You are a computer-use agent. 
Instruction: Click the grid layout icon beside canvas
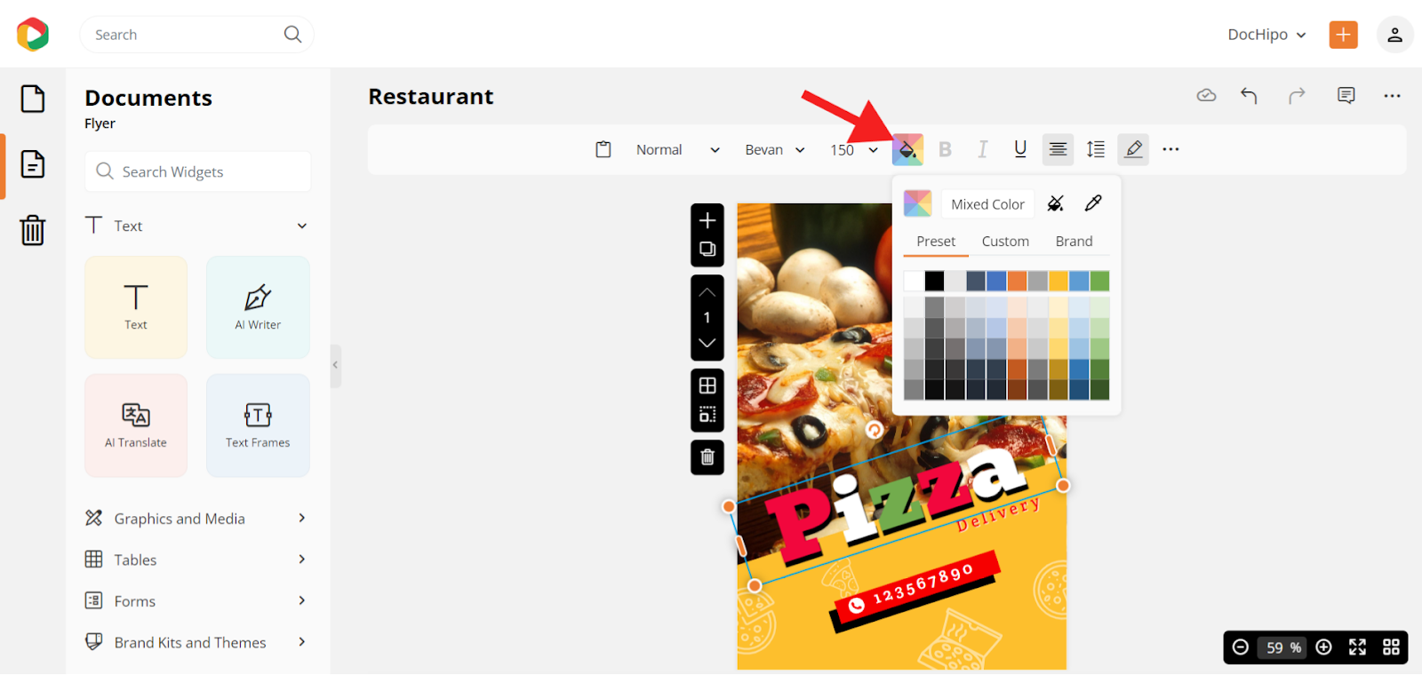click(707, 385)
